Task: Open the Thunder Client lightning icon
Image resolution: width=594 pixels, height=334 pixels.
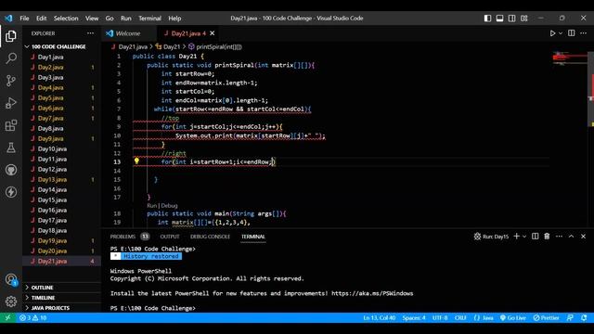Action: [11, 192]
